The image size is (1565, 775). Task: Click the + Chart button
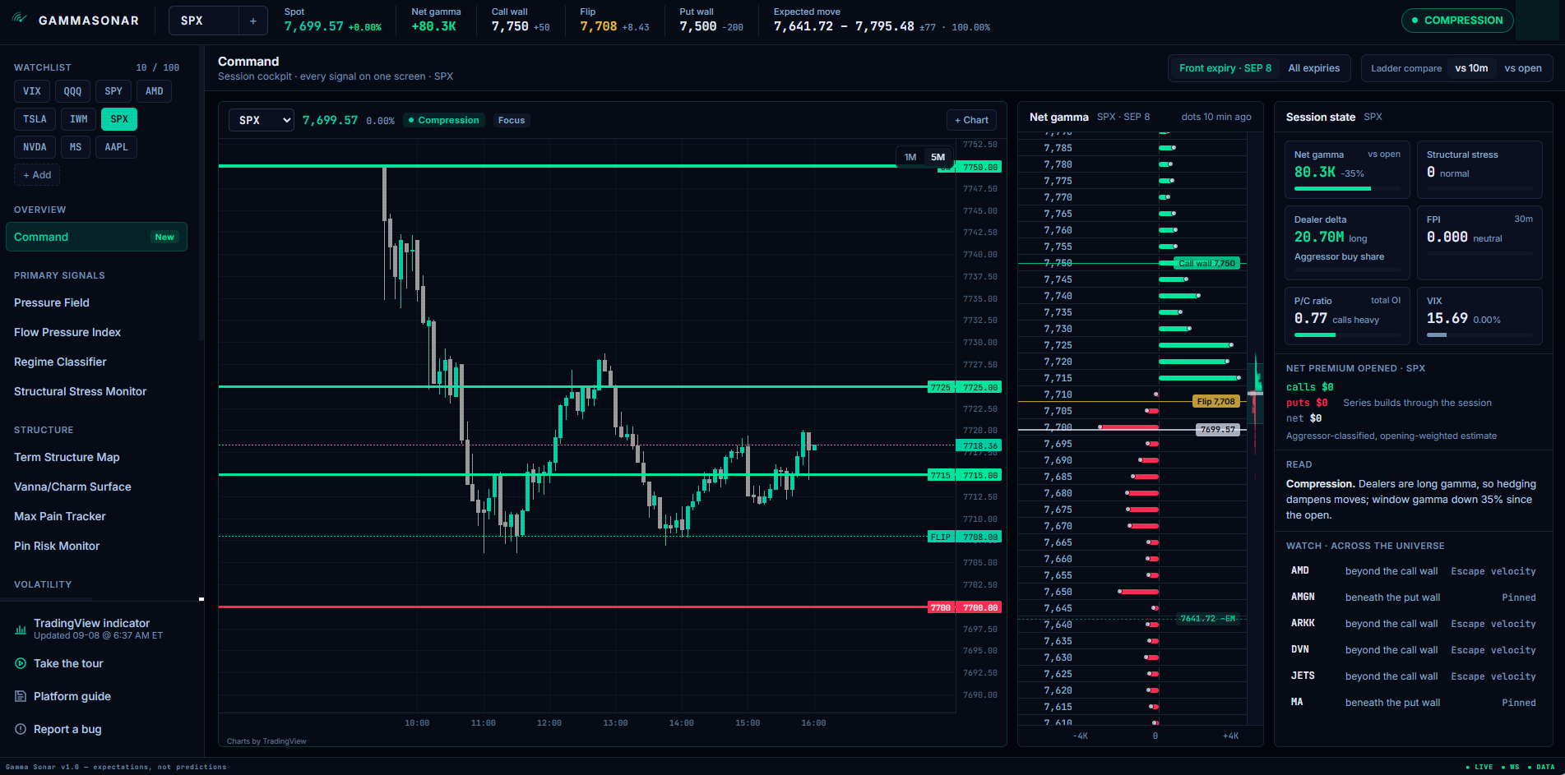tap(971, 120)
